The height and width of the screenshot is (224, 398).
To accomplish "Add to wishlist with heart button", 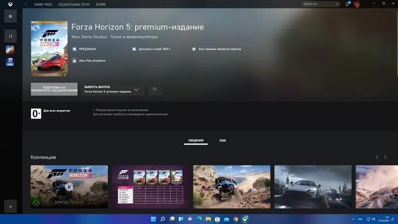I will coord(154,89).
